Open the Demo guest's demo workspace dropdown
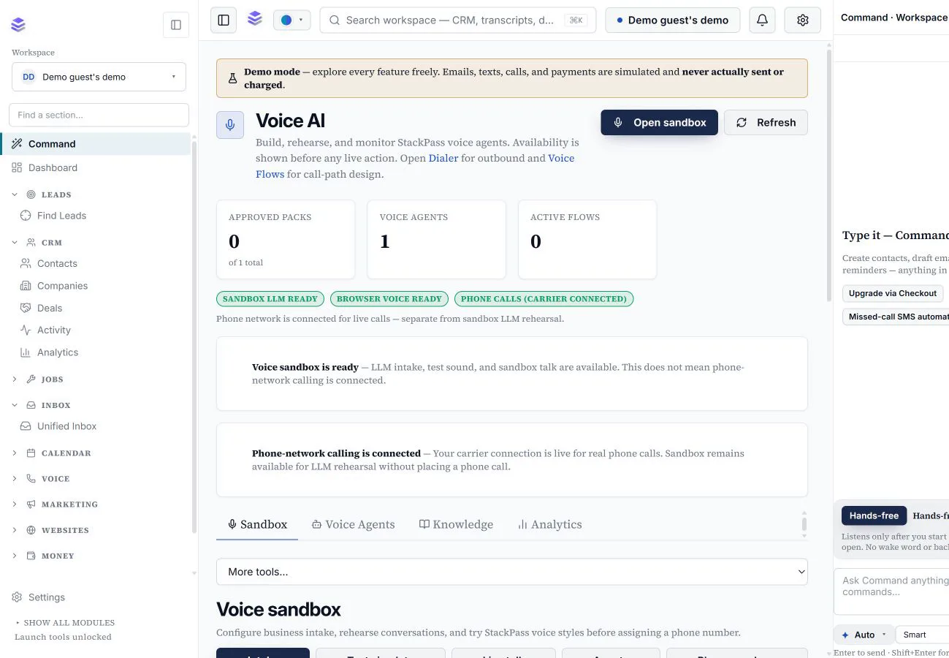Screen dimensions: 949x658 [99, 77]
